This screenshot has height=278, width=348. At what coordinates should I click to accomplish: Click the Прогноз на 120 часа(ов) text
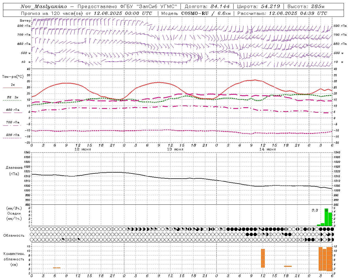[x=52, y=13]
